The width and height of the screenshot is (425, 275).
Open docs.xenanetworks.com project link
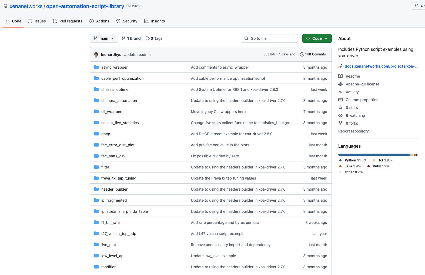381,66
